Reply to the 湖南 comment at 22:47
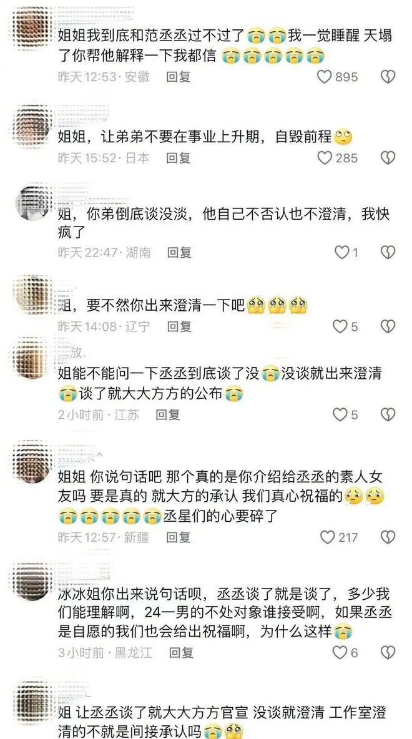Image resolution: width=412 pixels, height=739 pixels. [179, 252]
